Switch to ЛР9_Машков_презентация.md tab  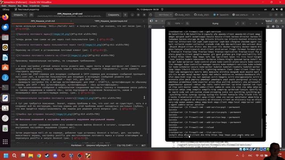pos(111,21)
